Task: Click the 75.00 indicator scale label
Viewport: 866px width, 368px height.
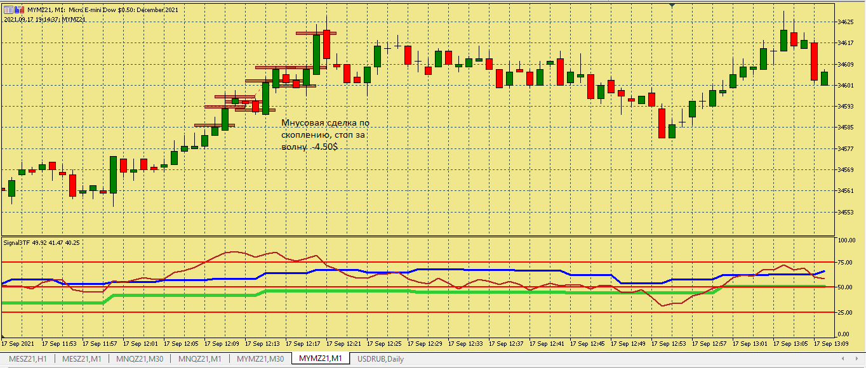Action: [846, 262]
